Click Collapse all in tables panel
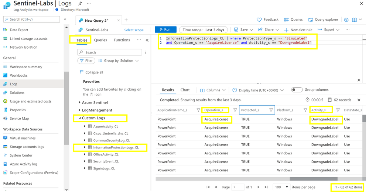The image size is (369, 192). point(91,72)
